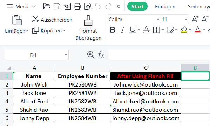Switch to the Start ribbon tab
This screenshot has width=210, height=126.
137,6
